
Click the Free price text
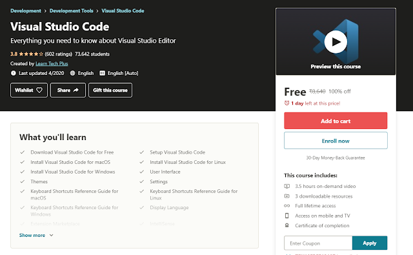point(295,92)
